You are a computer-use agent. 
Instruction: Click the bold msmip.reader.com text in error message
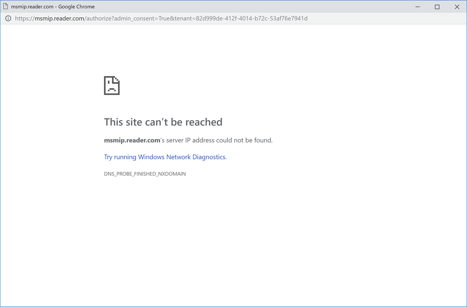tap(132, 140)
